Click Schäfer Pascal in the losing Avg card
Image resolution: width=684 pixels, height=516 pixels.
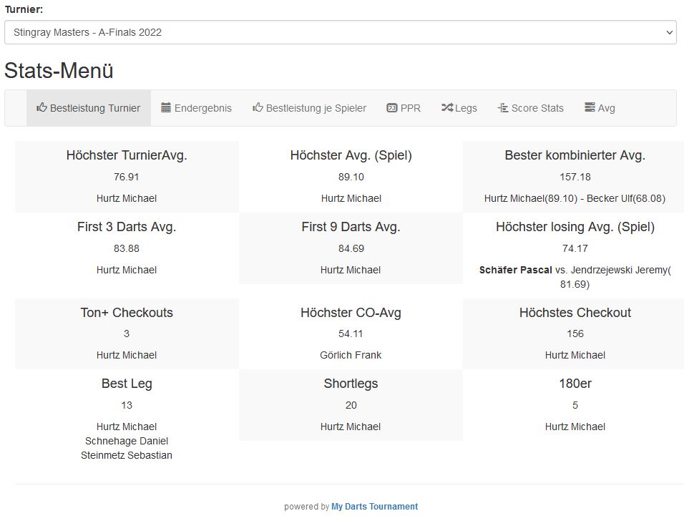click(516, 270)
